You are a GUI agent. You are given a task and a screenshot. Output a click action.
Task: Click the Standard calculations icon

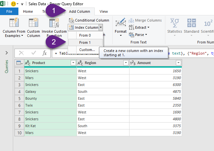[x=191, y=23]
